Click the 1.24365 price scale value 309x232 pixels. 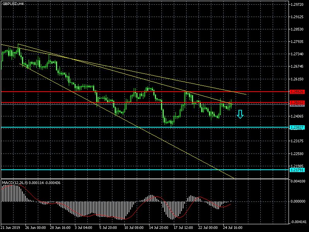click(x=297, y=116)
